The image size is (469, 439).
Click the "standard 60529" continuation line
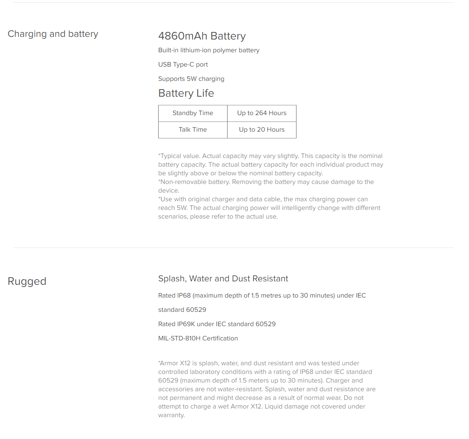point(182,310)
